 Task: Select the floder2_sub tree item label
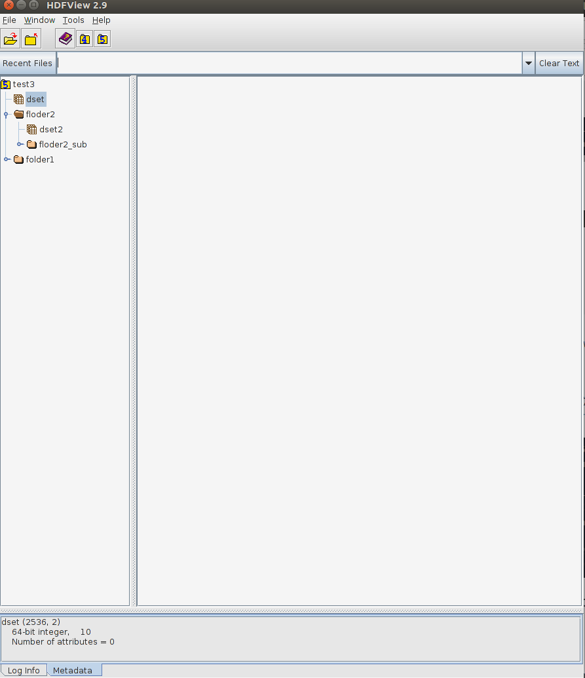pyautogui.click(x=63, y=144)
